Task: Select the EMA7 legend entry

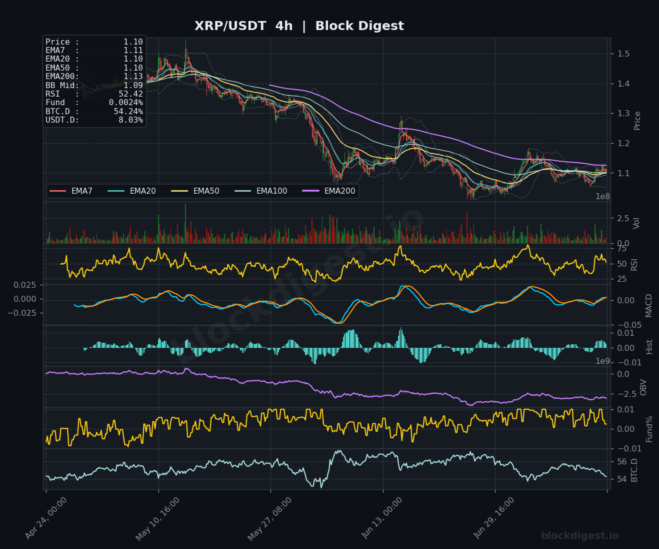Action: point(71,191)
